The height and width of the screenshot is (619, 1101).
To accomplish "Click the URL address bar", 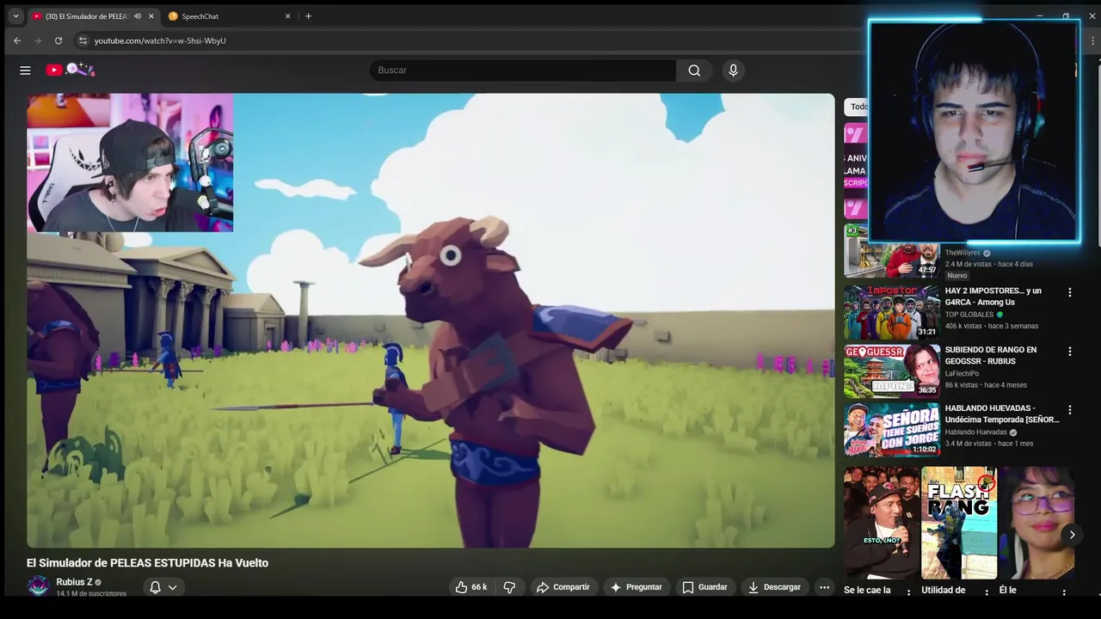I will (464, 40).
